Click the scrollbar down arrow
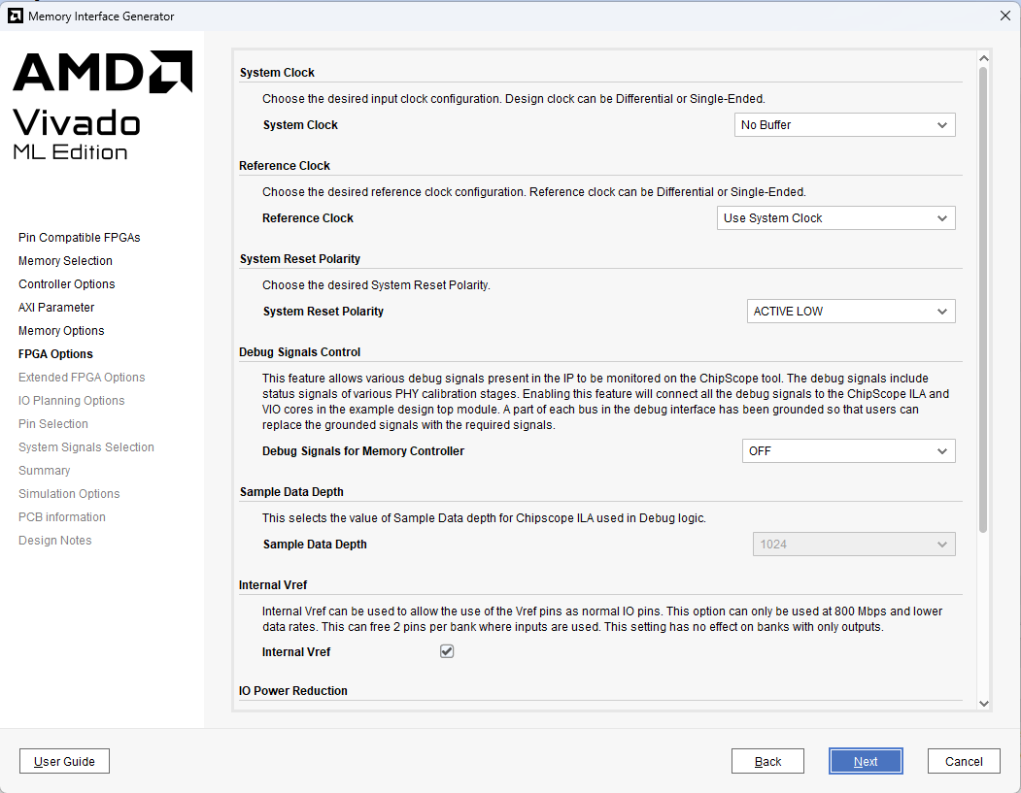Image resolution: width=1021 pixels, height=793 pixels. pyautogui.click(x=983, y=703)
